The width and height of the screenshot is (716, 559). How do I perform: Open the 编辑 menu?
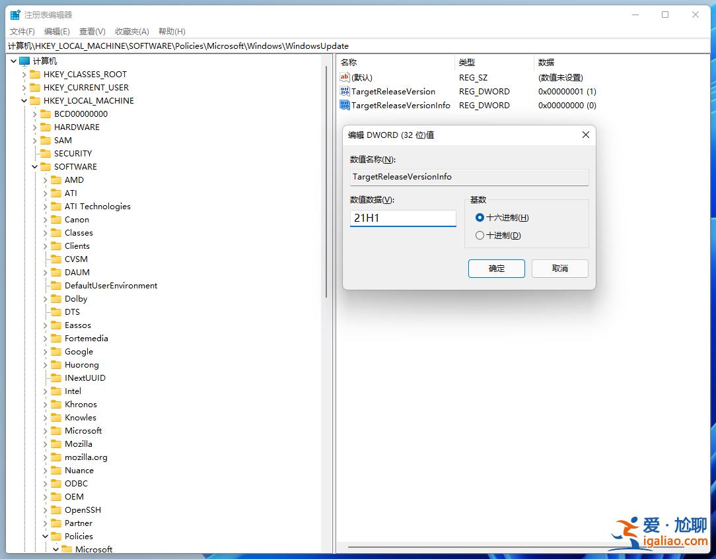(57, 31)
